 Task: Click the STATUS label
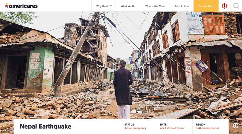[x=129, y=125]
